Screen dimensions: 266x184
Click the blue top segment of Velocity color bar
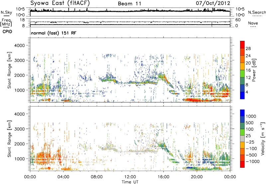pyautogui.click(x=242, y=113)
